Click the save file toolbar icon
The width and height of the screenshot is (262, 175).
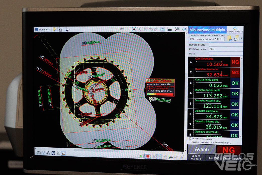pos(59,30)
